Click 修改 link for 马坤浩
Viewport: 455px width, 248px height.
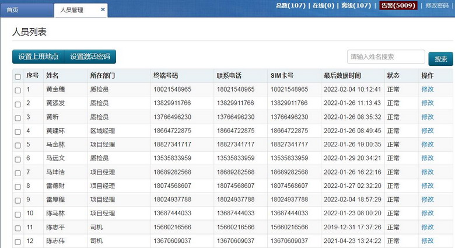(x=428, y=172)
